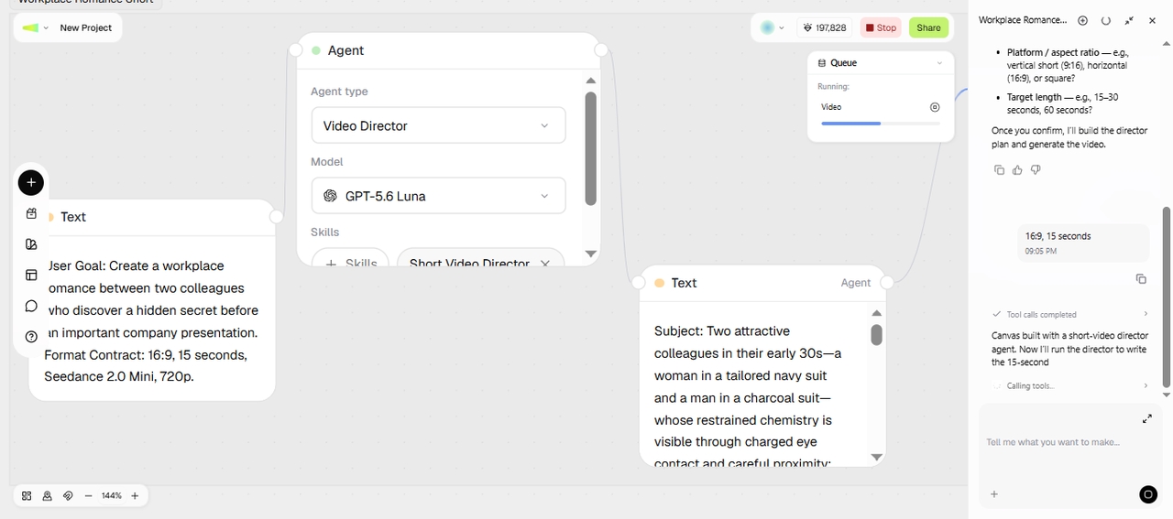Click the green Share button
This screenshot has height=519, width=1173.
click(928, 28)
